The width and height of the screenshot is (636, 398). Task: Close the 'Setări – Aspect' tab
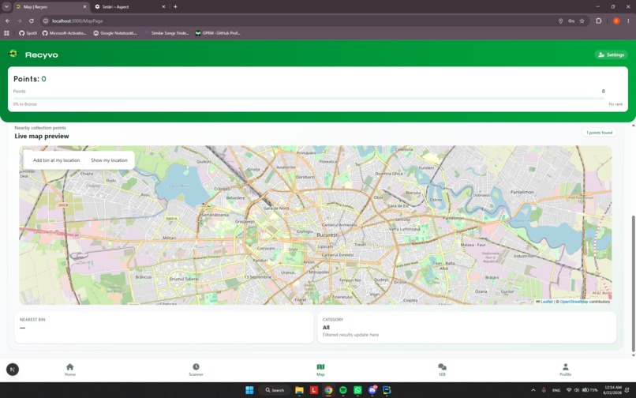[163, 7]
